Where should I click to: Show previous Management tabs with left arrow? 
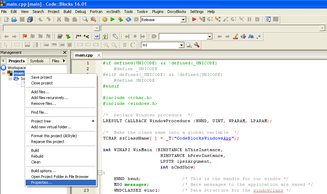3,61
